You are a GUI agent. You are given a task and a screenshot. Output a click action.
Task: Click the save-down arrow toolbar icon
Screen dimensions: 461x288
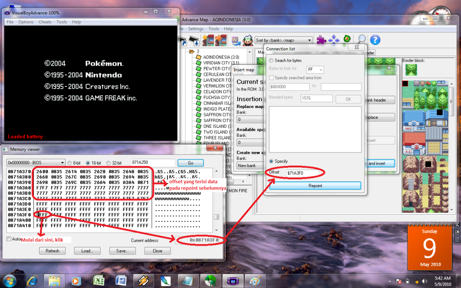pos(195,41)
